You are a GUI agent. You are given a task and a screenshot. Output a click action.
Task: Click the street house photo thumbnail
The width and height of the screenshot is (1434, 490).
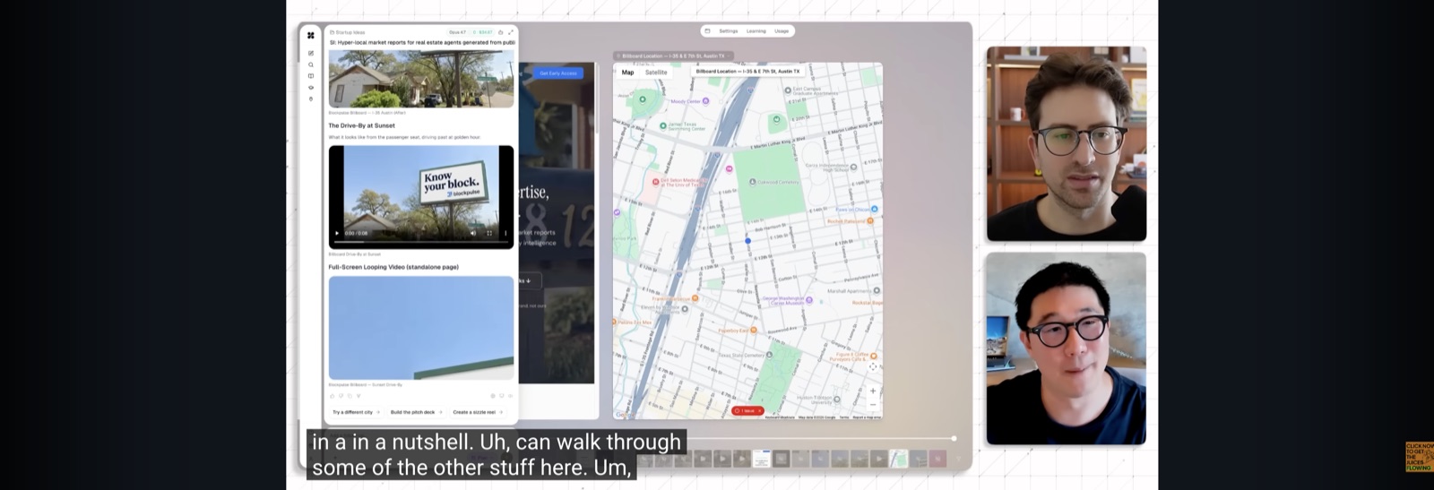(421, 78)
